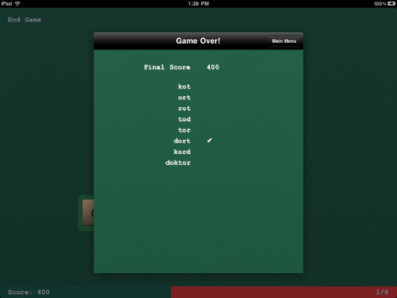Tap the word kord

(182, 151)
